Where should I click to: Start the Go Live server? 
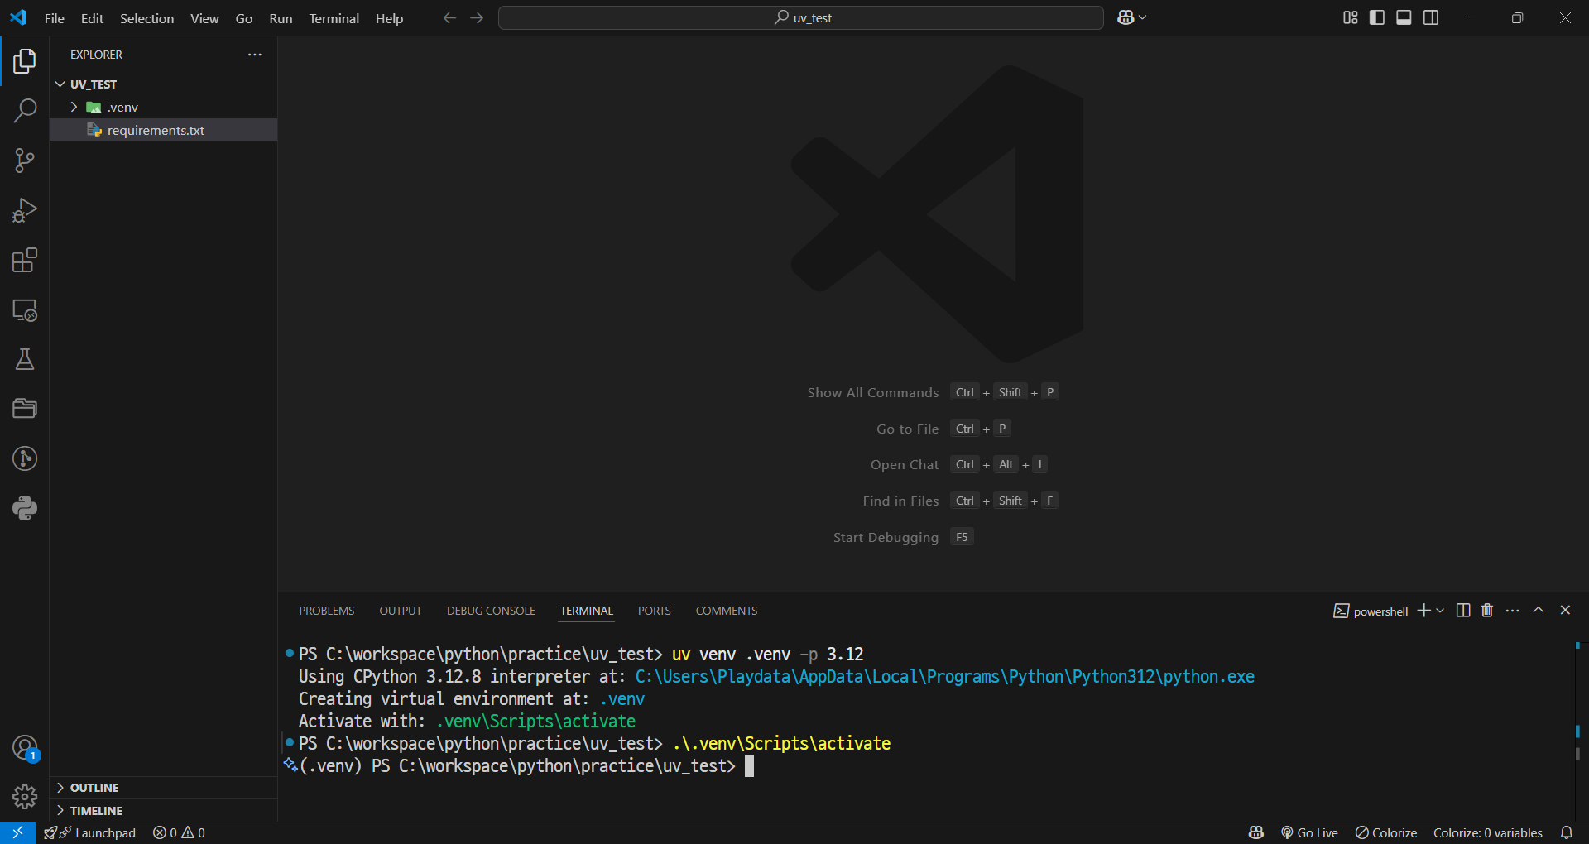[x=1309, y=832]
